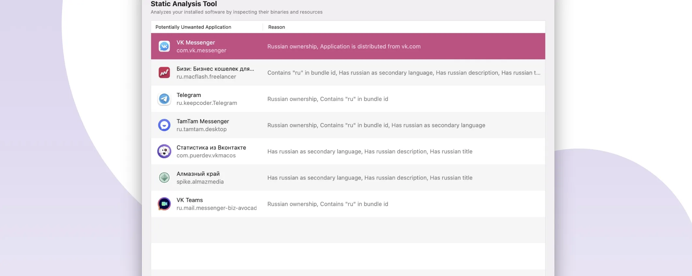Click the reason text in Telegram row
Viewport: 692px width, 276px height.
328,99
